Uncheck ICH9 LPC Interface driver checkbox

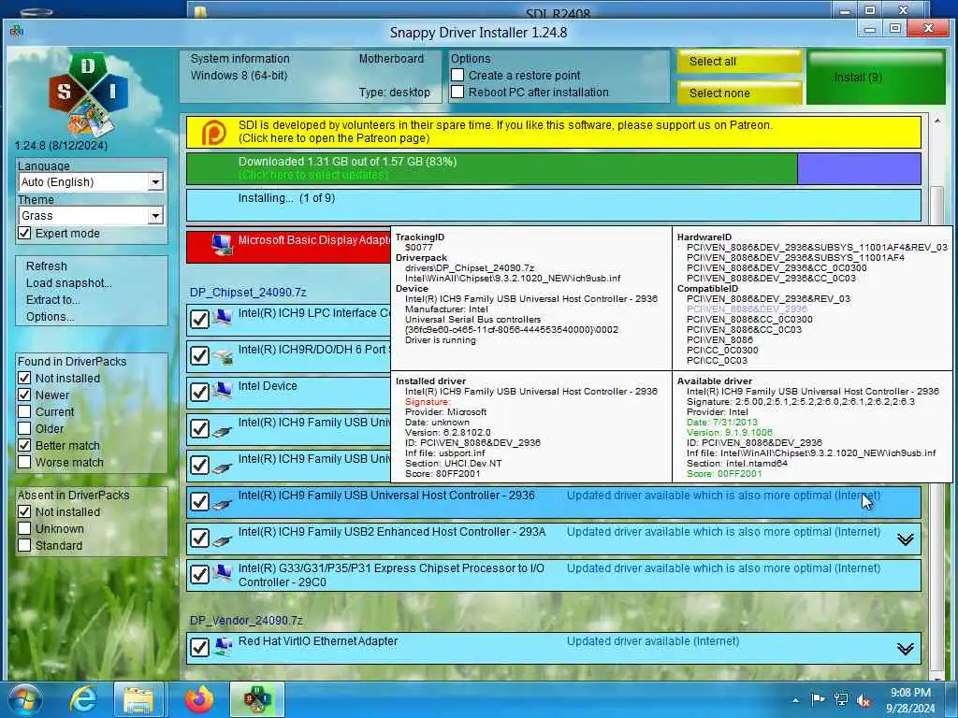200,319
